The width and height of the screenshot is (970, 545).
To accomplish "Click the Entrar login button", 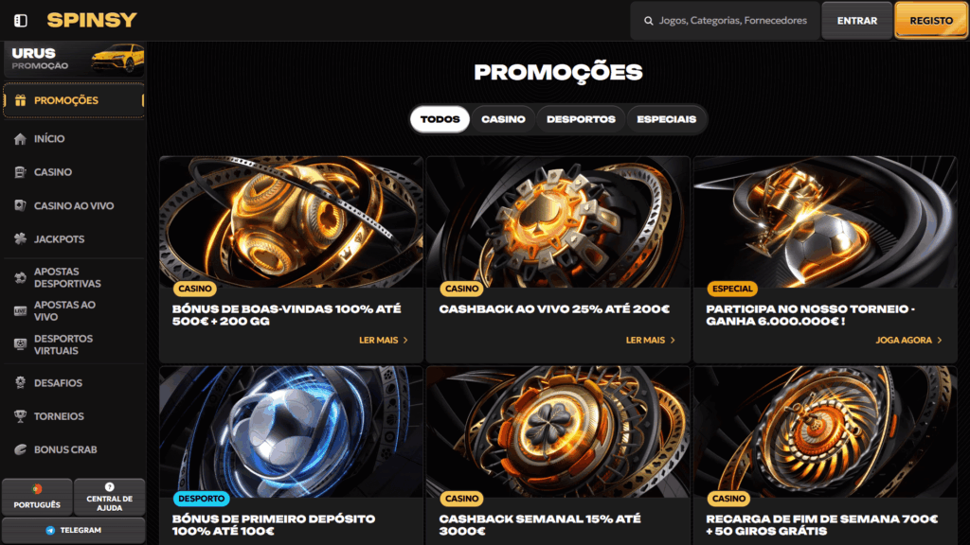I will tap(856, 21).
